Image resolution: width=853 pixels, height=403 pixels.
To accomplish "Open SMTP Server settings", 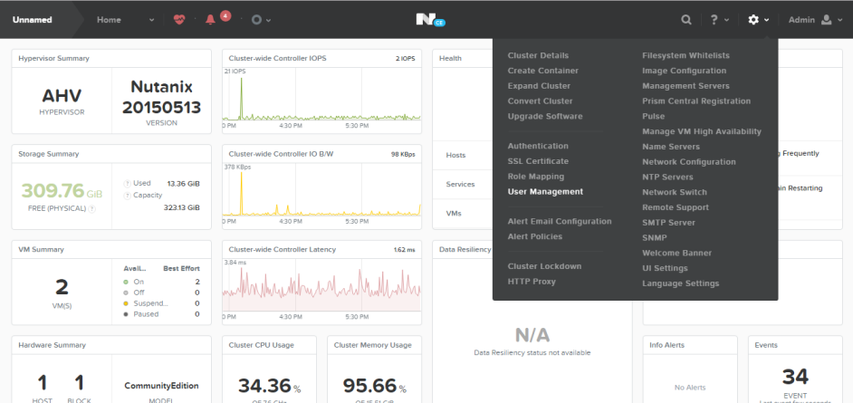I will 668,223.
